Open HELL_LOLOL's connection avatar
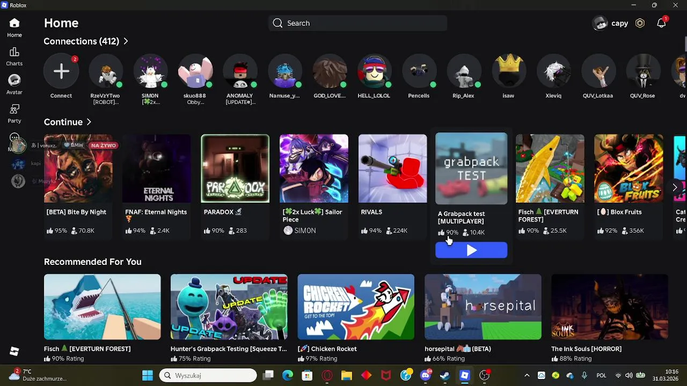This screenshot has width=687, height=386. pos(374,71)
